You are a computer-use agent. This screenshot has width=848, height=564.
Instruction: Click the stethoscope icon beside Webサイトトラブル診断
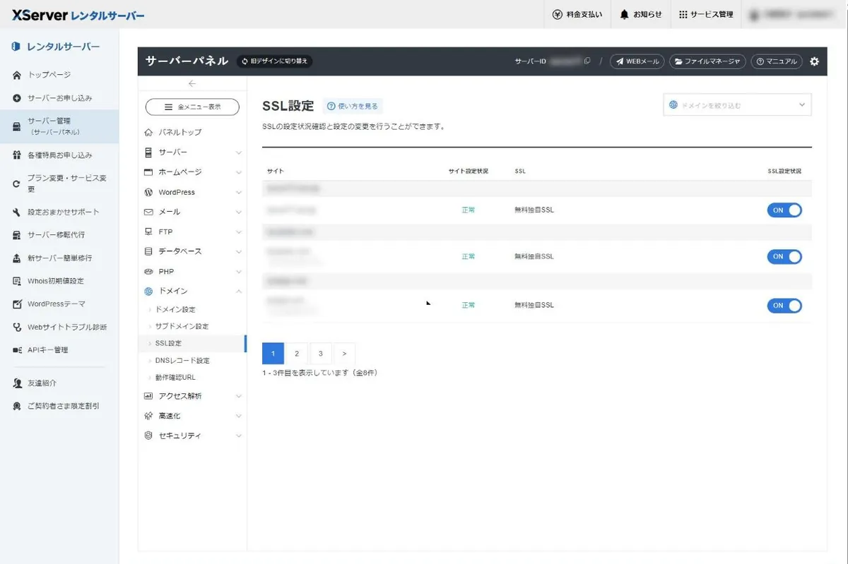[17, 328]
